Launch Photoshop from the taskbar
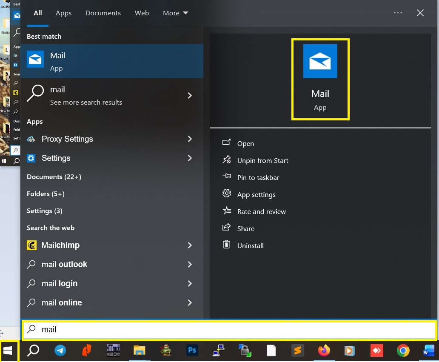Viewport: 439px width, 362px height. [x=192, y=350]
